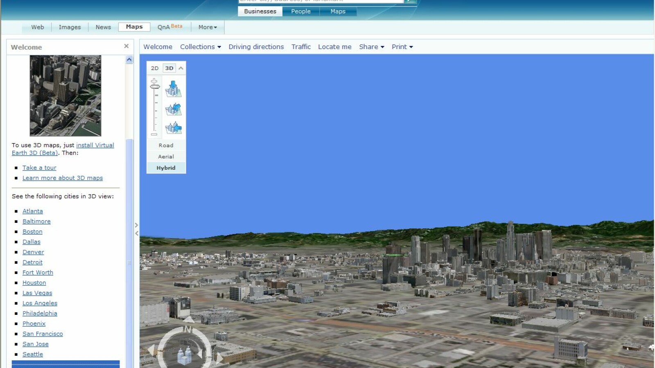This screenshot has height=368, width=655.
Task: Click the zoom out minus icon
Action: point(154,135)
